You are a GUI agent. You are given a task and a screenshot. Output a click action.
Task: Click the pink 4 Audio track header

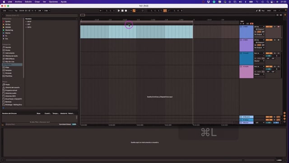click(247, 72)
